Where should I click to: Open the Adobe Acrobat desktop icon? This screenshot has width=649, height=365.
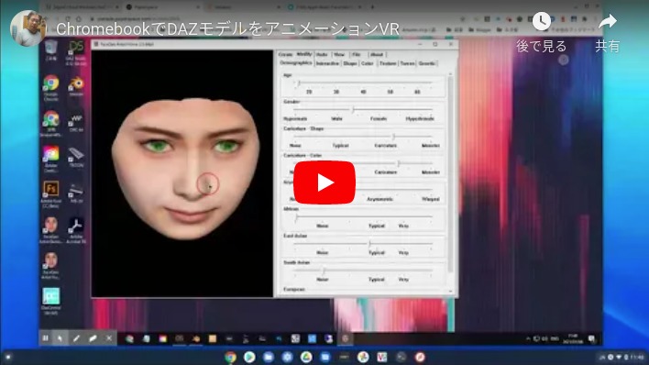coord(76,230)
